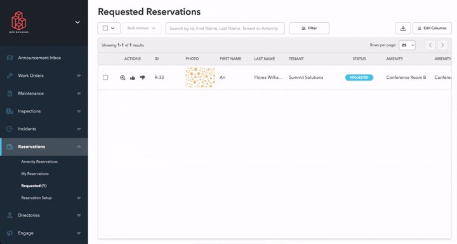
Task: Click the REQUESTED status badge
Action: point(359,78)
